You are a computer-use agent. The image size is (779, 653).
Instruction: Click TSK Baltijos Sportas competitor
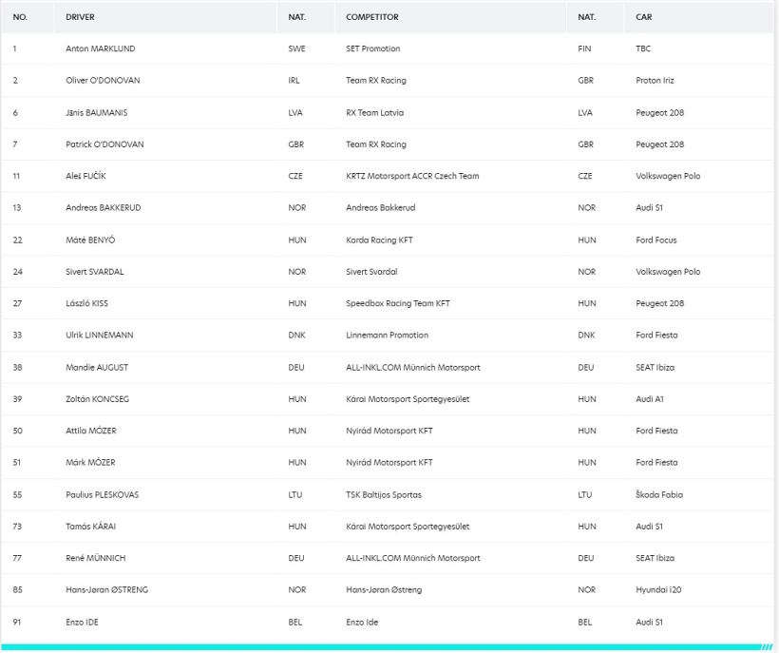tap(384, 494)
